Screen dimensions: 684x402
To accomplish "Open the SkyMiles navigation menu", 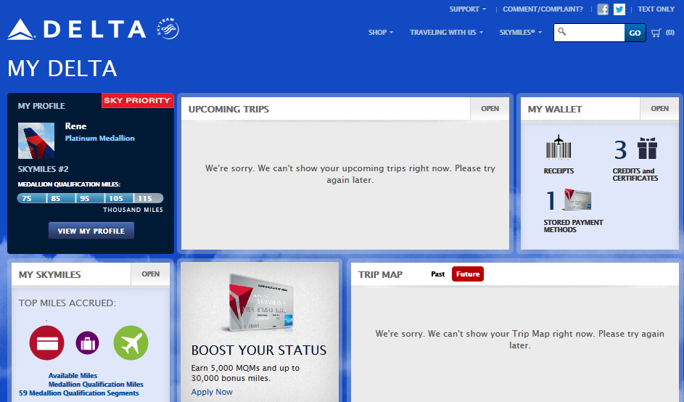I will pos(520,33).
